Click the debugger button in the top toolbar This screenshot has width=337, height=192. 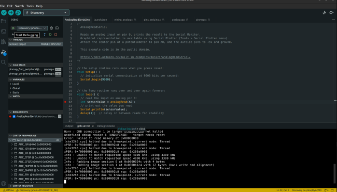tap(18, 12)
